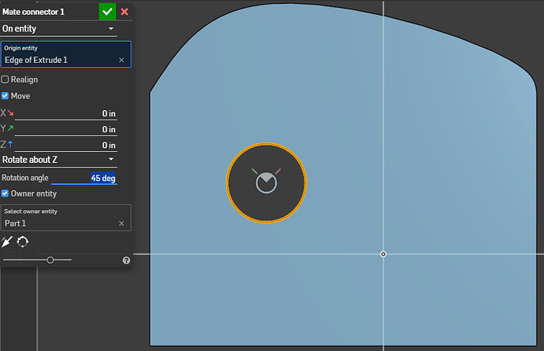Click the slider handle at the dialog bottom
The width and height of the screenshot is (544, 351).
[x=50, y=260]
